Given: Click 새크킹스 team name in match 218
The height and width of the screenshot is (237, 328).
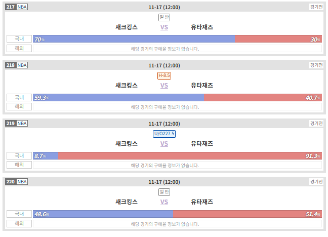Looking at the screenshot, I should pyautogui.click(x=127, y=86).
